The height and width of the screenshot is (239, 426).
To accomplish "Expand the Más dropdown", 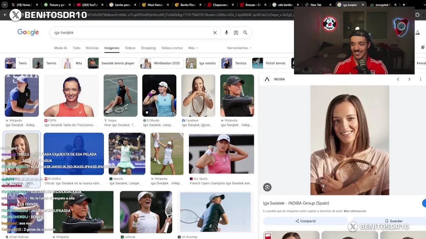I will point(193,48).
